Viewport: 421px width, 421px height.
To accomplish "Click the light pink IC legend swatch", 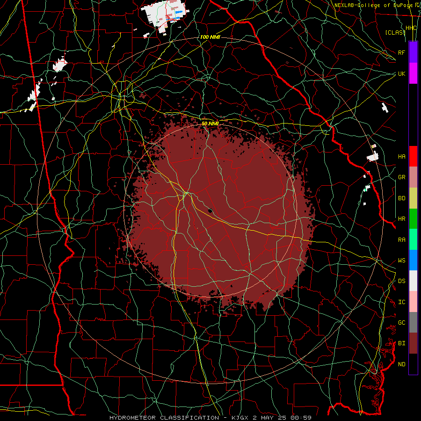I will click(413, 302).
